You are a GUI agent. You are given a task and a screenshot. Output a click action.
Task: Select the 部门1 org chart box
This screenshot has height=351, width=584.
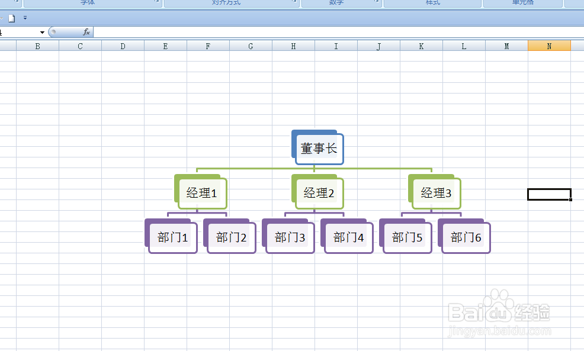172,237
